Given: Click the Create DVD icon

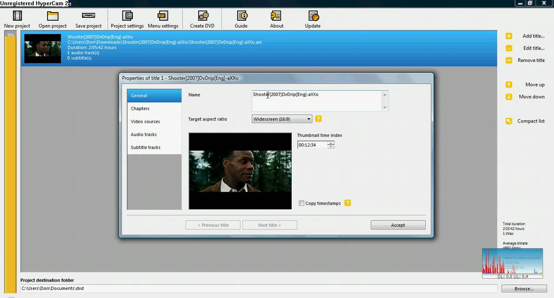Looking at the screenshot, I should [203, 16].
